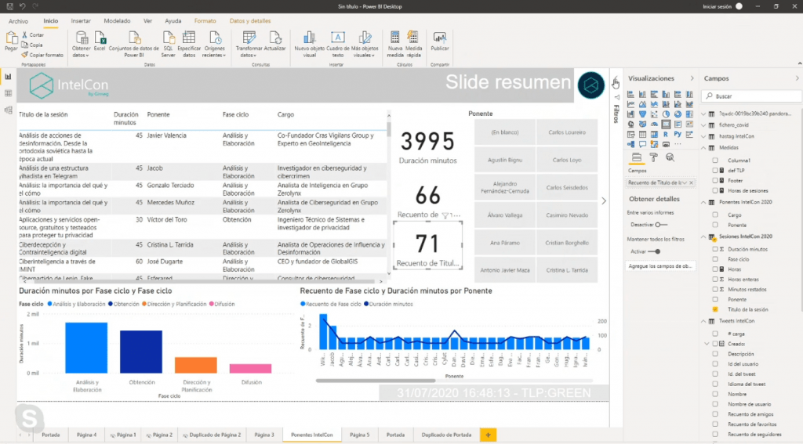Click Cortar in the clipboard group
The image size is (803, 444).
pyautogui.click(x=33, y=34)
